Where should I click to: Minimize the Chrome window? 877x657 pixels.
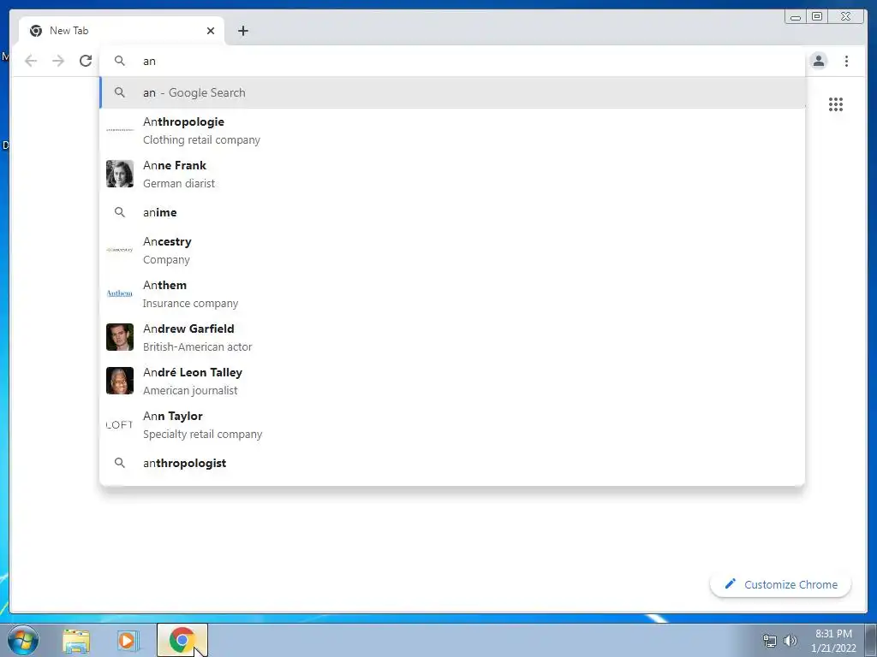tap(796, 17)
